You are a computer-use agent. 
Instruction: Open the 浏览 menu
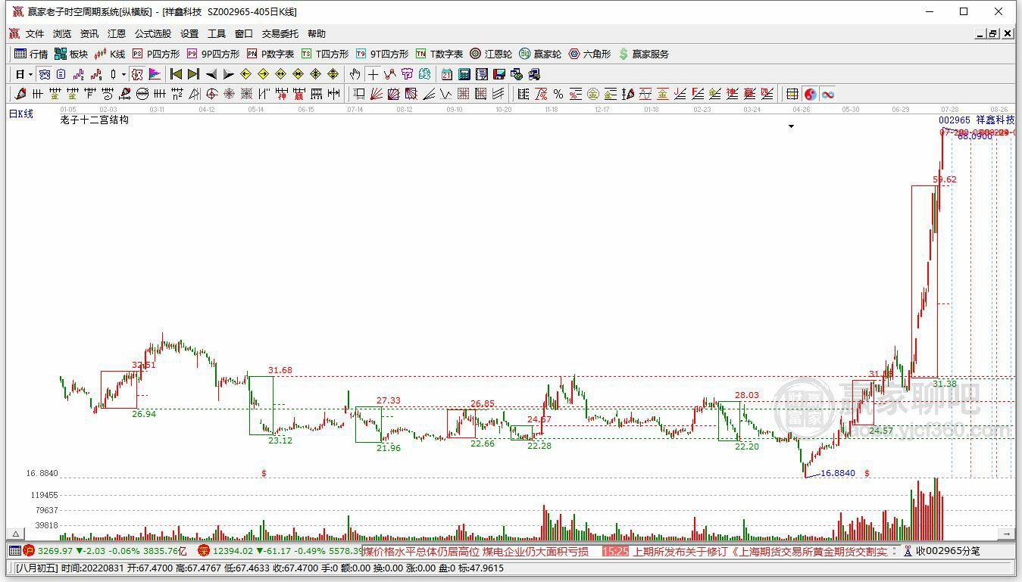point(62,34)
